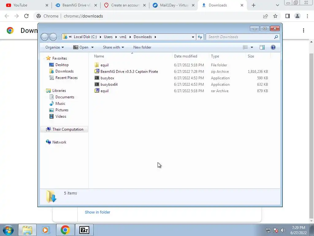
Task: Click Users in the breadcrumb path
Action: 108,37
